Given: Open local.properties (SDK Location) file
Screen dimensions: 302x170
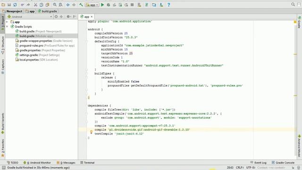Looking at the screenshot, I should point(37,60).
